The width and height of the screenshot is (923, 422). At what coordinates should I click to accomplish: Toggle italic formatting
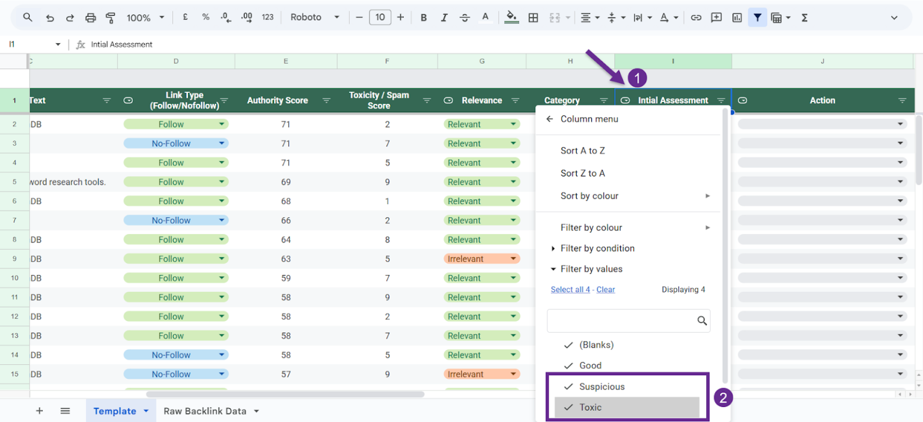(444, 17)
